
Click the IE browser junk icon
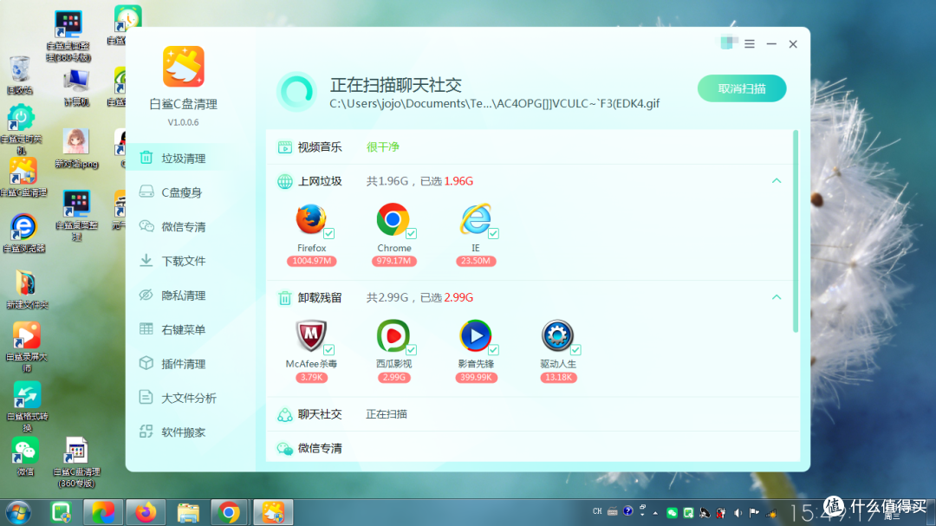pyautogui.click(x=475, y=219)
